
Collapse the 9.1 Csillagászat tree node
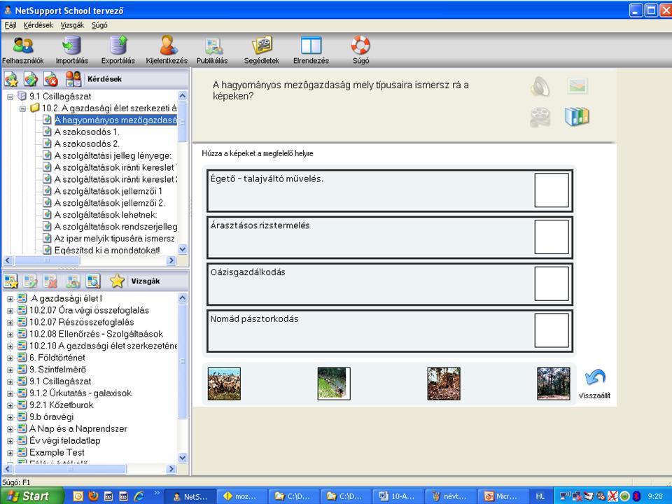click(x=10, y=96)
